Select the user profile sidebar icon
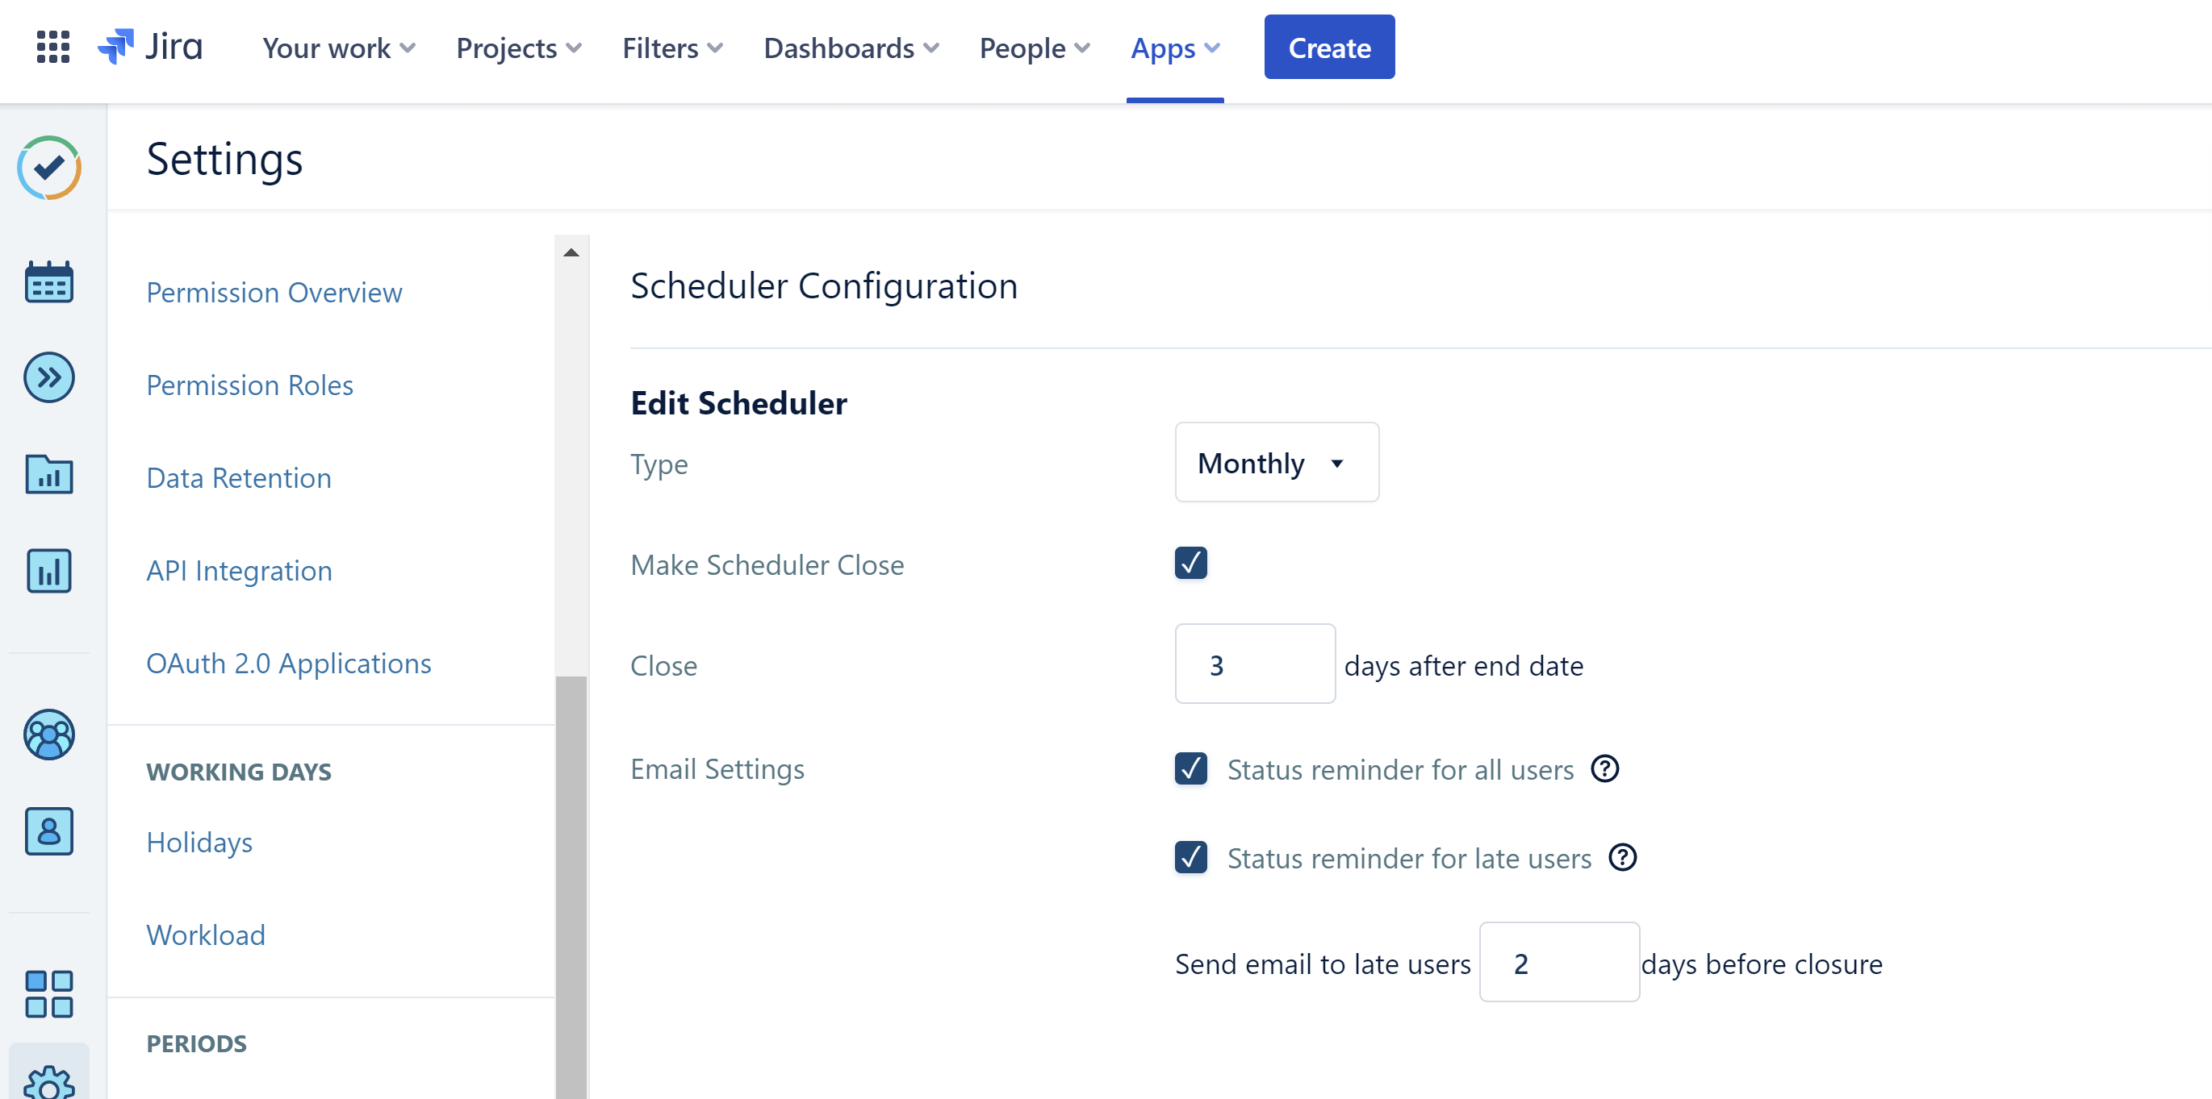The width and height of the screenshot is (2212, 1099). point(49,831)
